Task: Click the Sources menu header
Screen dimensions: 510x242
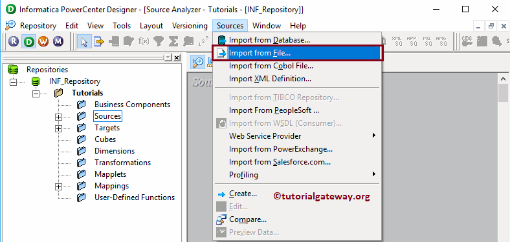Action: (230, 26)
